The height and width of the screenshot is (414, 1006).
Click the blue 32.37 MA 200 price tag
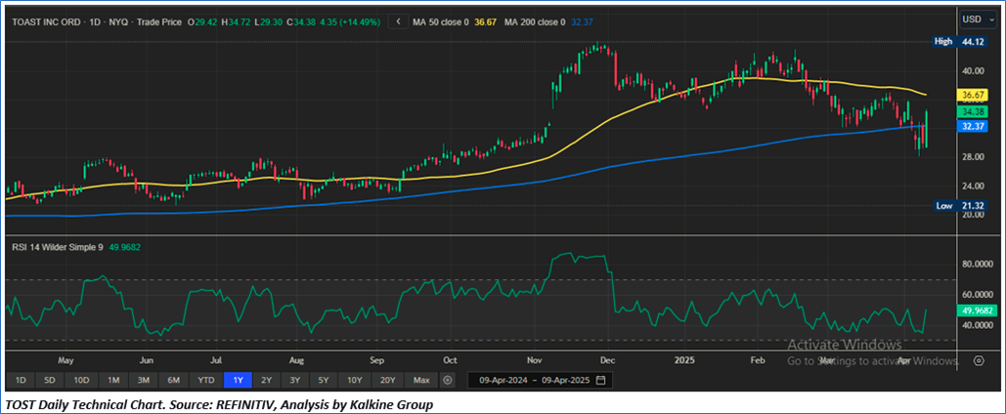(971, 126)
